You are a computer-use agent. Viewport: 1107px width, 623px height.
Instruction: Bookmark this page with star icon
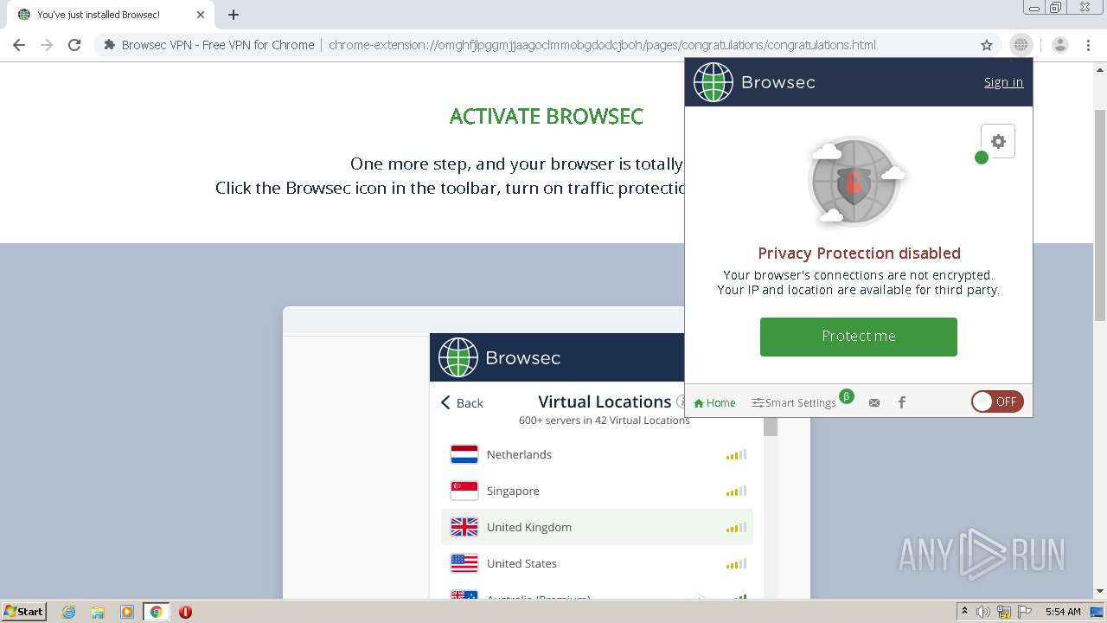(987, 45)
